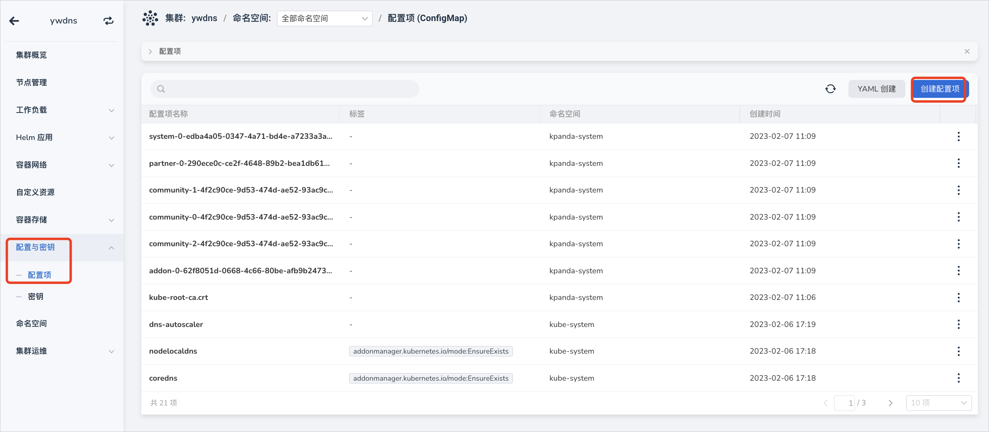Image resolution: width=989 pixels, height=432 pixels.
Task: Open more actions for coredns row
Action: tap(959, 378)
